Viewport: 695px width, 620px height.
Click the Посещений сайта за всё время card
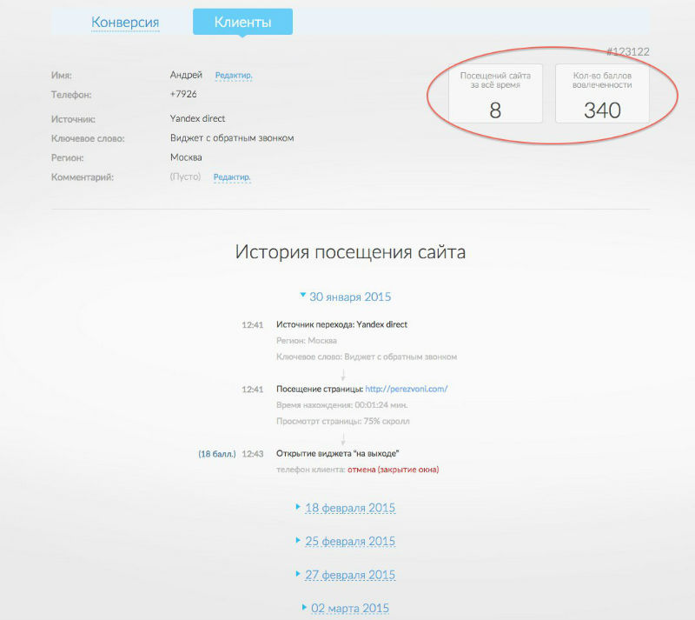[495, 94]
